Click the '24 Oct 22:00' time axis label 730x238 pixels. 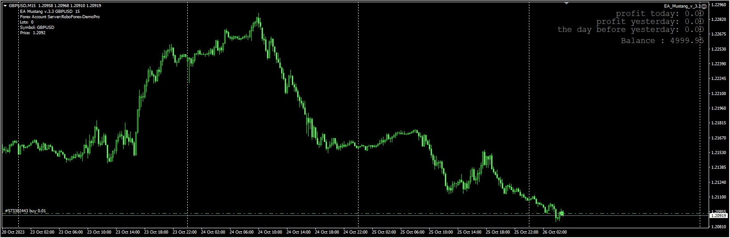(355, 232)
